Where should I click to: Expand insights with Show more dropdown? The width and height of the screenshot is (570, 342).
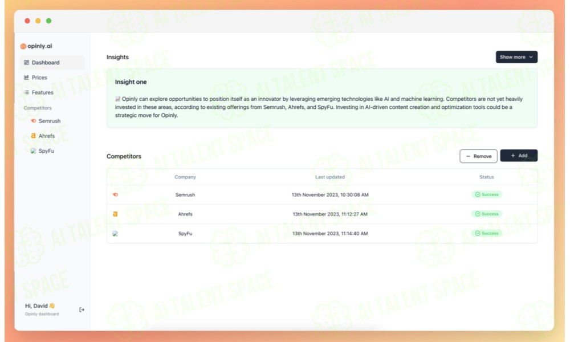(516, 57)
